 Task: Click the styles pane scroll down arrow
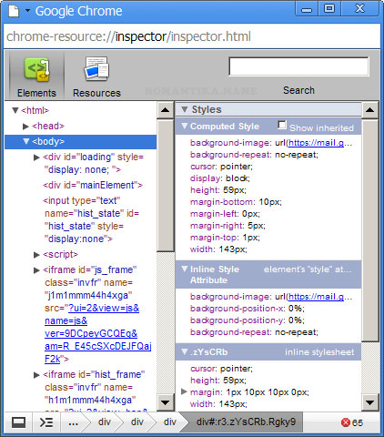[370, 402]
